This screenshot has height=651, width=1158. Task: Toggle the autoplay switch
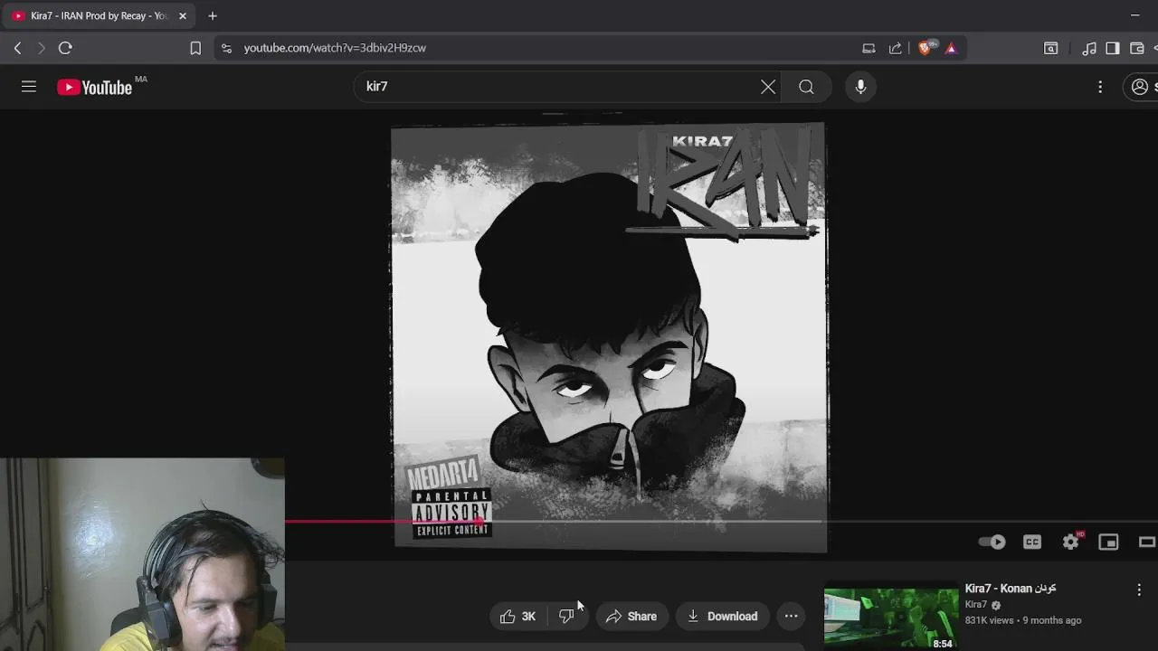(992, 542)
